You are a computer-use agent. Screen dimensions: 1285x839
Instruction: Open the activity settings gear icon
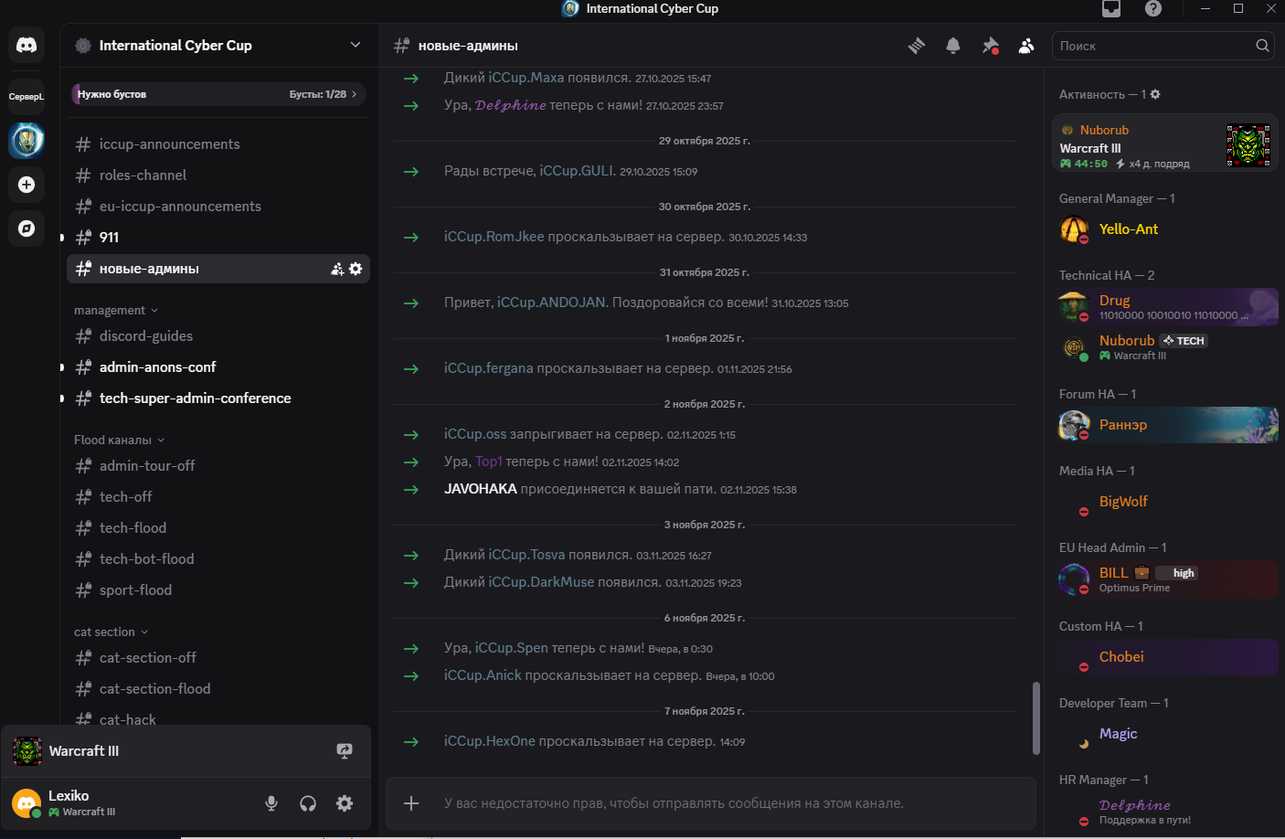(1155, 94)
